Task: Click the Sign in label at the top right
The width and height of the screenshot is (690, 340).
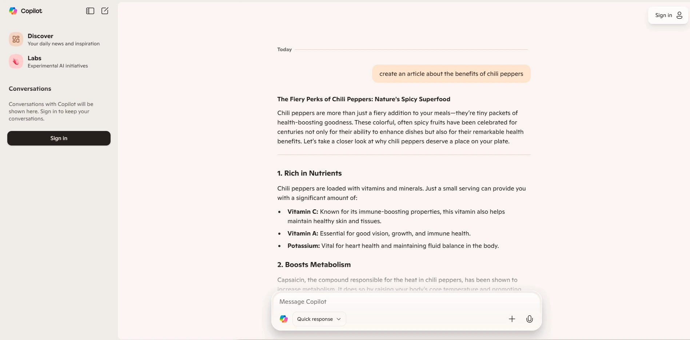Action: tap(663, 15)
